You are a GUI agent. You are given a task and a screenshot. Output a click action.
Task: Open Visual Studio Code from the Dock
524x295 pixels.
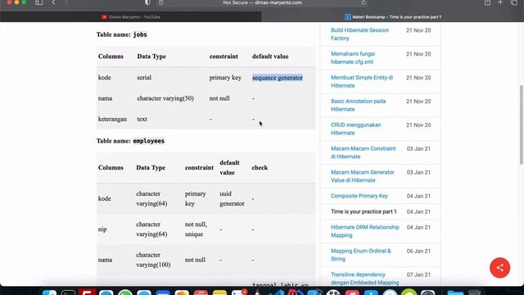277,293
